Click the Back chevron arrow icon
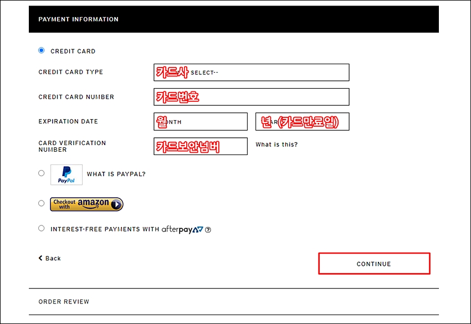Screen dimensions: 471x324 pos(40,258)
